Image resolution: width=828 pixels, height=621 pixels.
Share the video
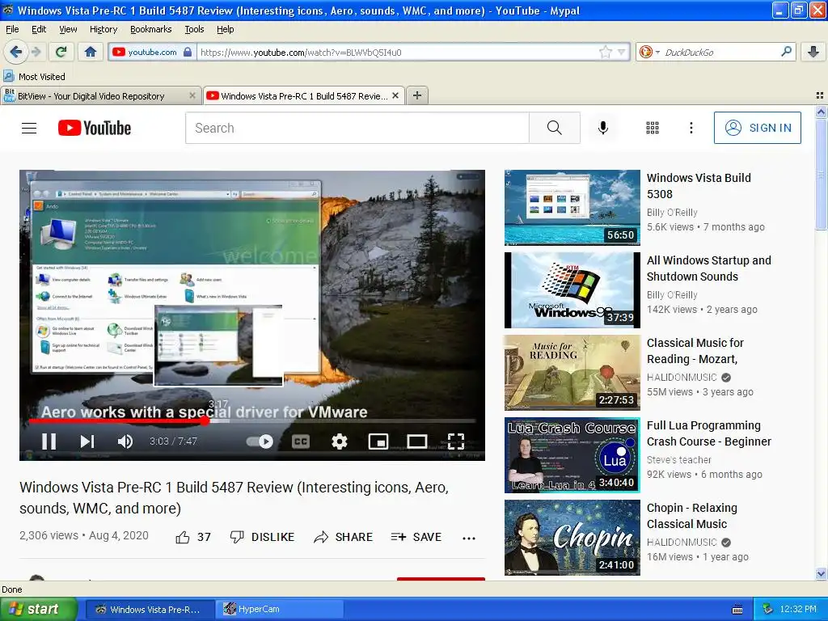[343, 537]
